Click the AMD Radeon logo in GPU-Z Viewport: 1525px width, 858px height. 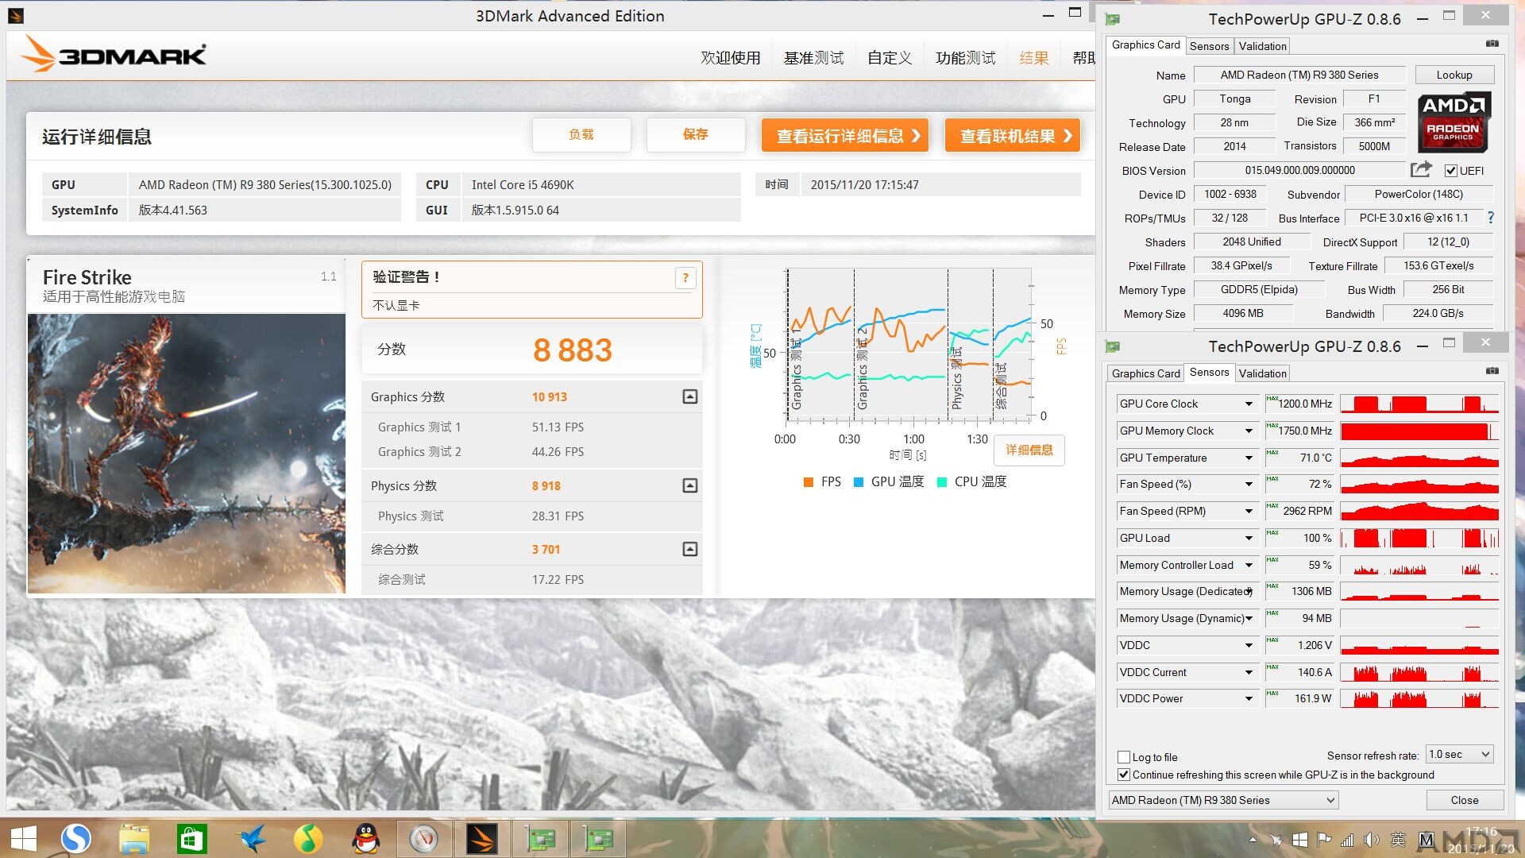tap(1454, 122)
